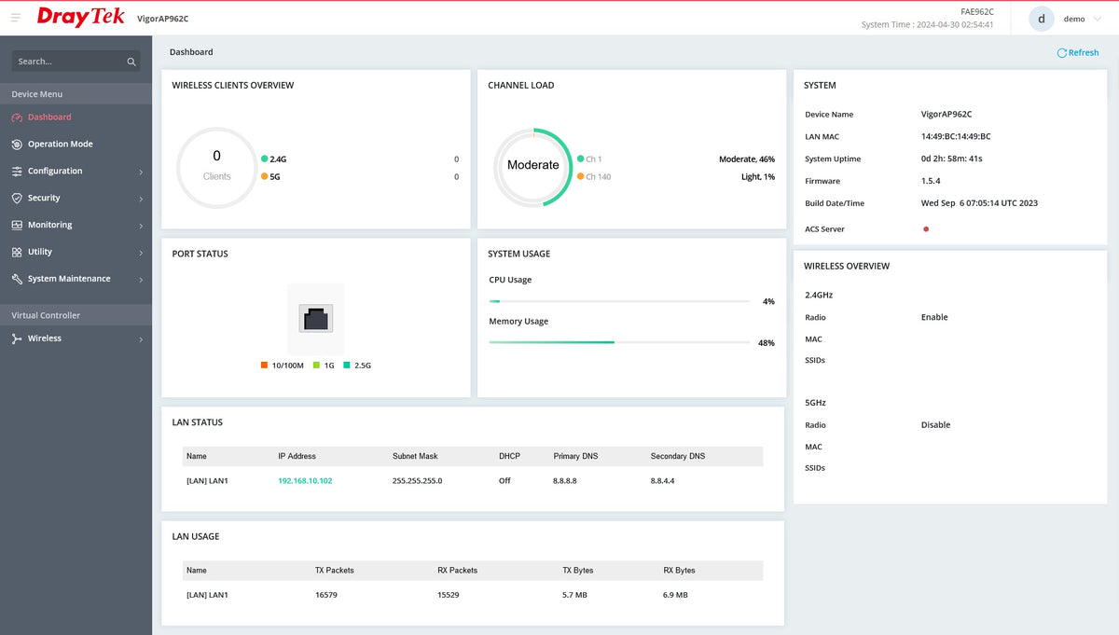
Task: Expand the Wireless submenu chevron
Action: 141,339
